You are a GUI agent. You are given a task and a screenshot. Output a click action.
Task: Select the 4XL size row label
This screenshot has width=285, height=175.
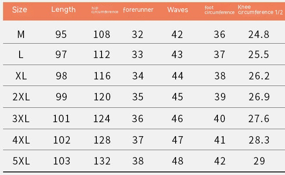point(21,140)
